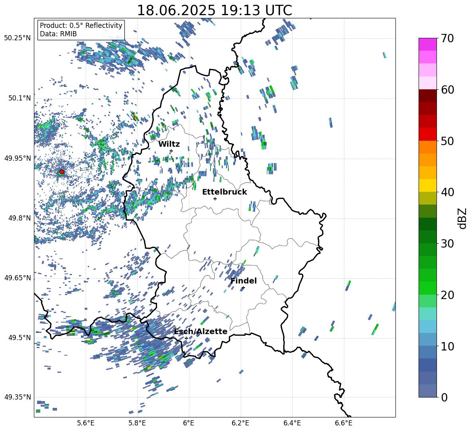Click the cross marker at Findel
The height and width of the screenshot is (431, 472).
243,288
